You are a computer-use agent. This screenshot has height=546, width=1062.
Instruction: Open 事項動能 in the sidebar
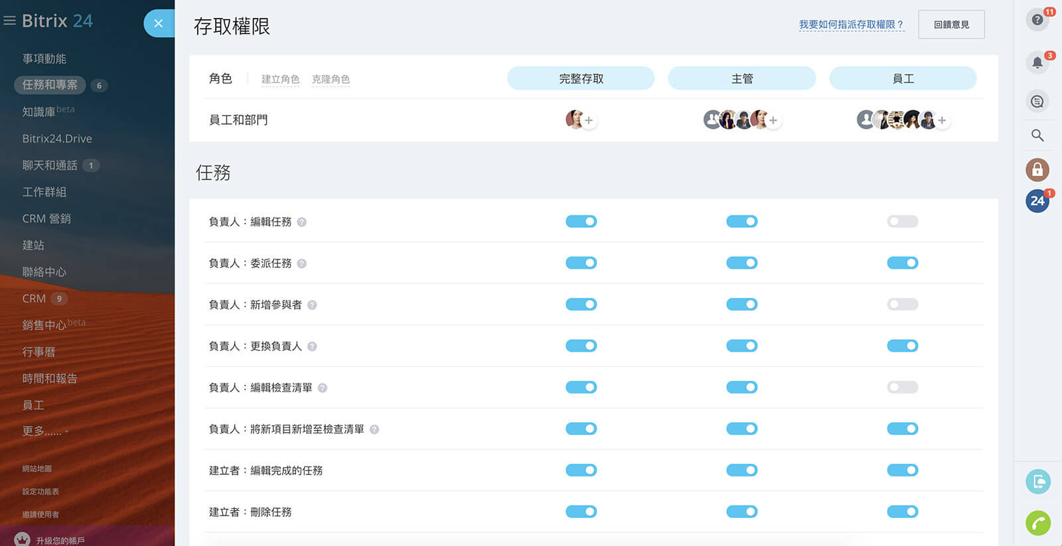coord(44,58)
